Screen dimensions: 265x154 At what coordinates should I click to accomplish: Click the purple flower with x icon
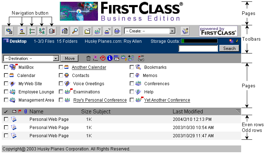coord(95,58)
